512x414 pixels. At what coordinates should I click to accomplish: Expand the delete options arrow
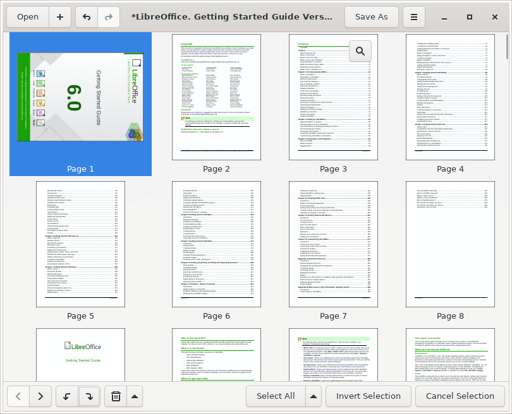[135, 396]
